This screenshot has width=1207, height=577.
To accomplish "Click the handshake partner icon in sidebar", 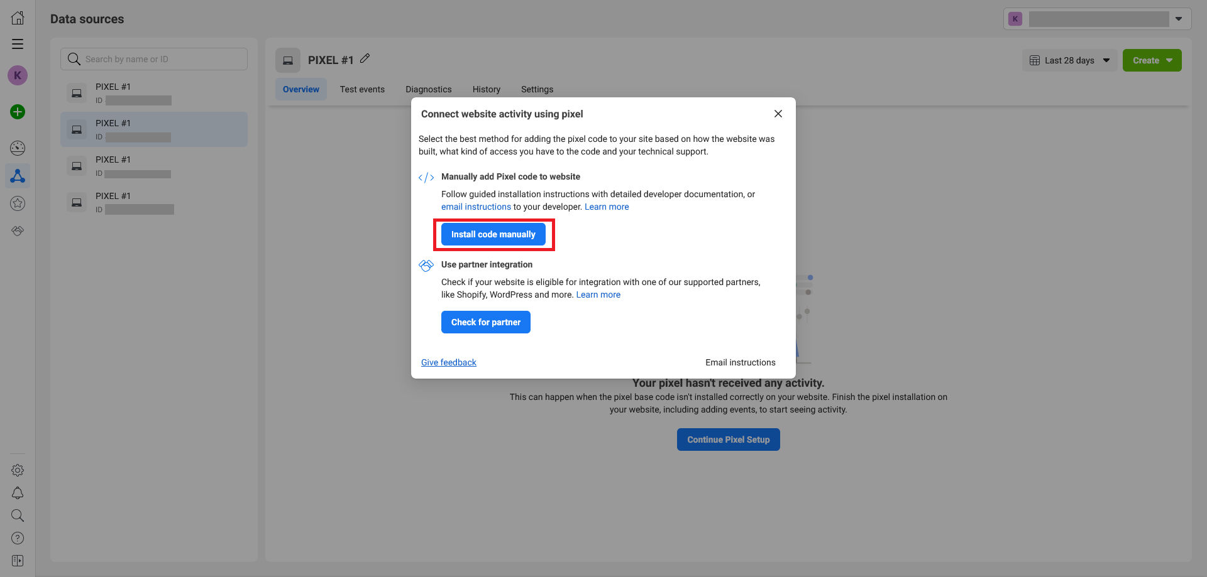I will pos(18,231).
